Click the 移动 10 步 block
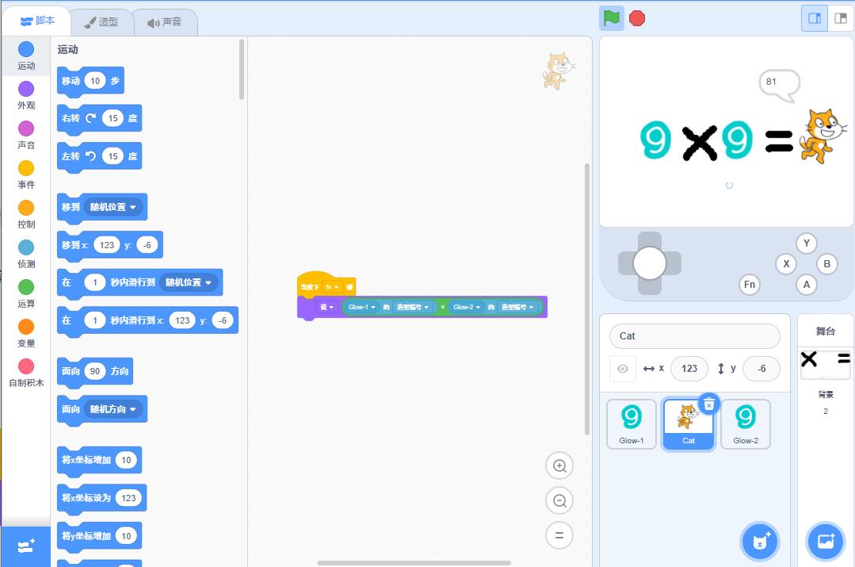 [90, 82]
